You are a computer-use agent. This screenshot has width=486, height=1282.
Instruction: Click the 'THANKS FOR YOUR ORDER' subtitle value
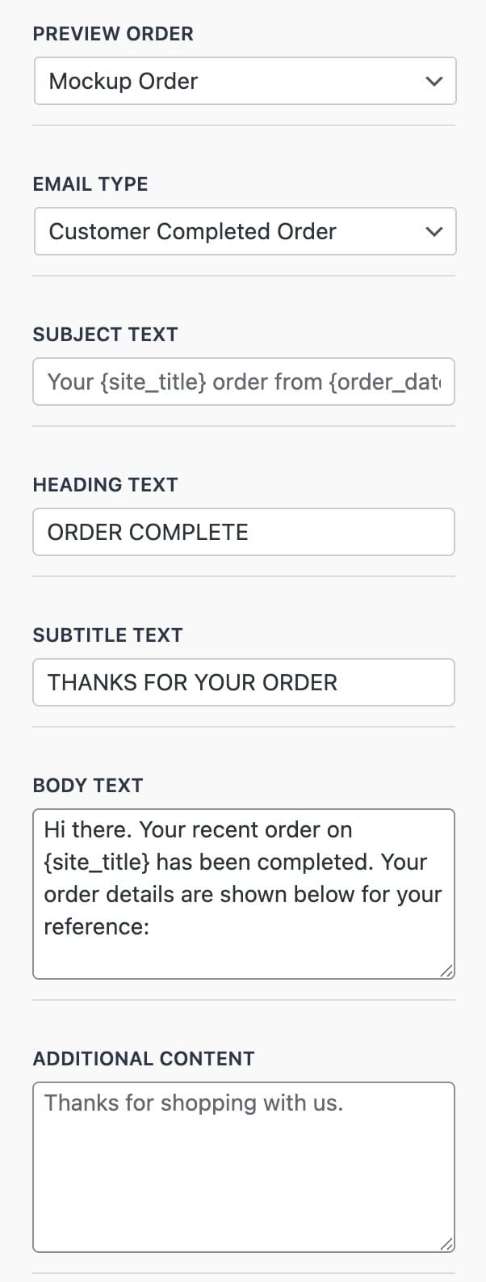pos(192,682)
